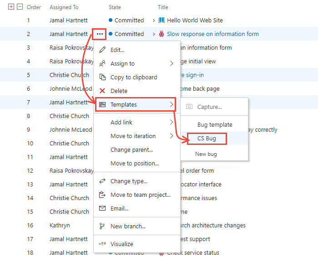Screen dimensions: 318x257
Task: Click Johnnie McLeod on row 9
Action: click(x=71, y=129)
